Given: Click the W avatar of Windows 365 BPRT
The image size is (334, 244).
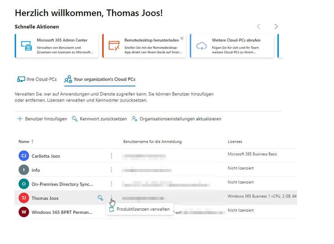Looking at the screenshot, I should [x=24, y=212].
